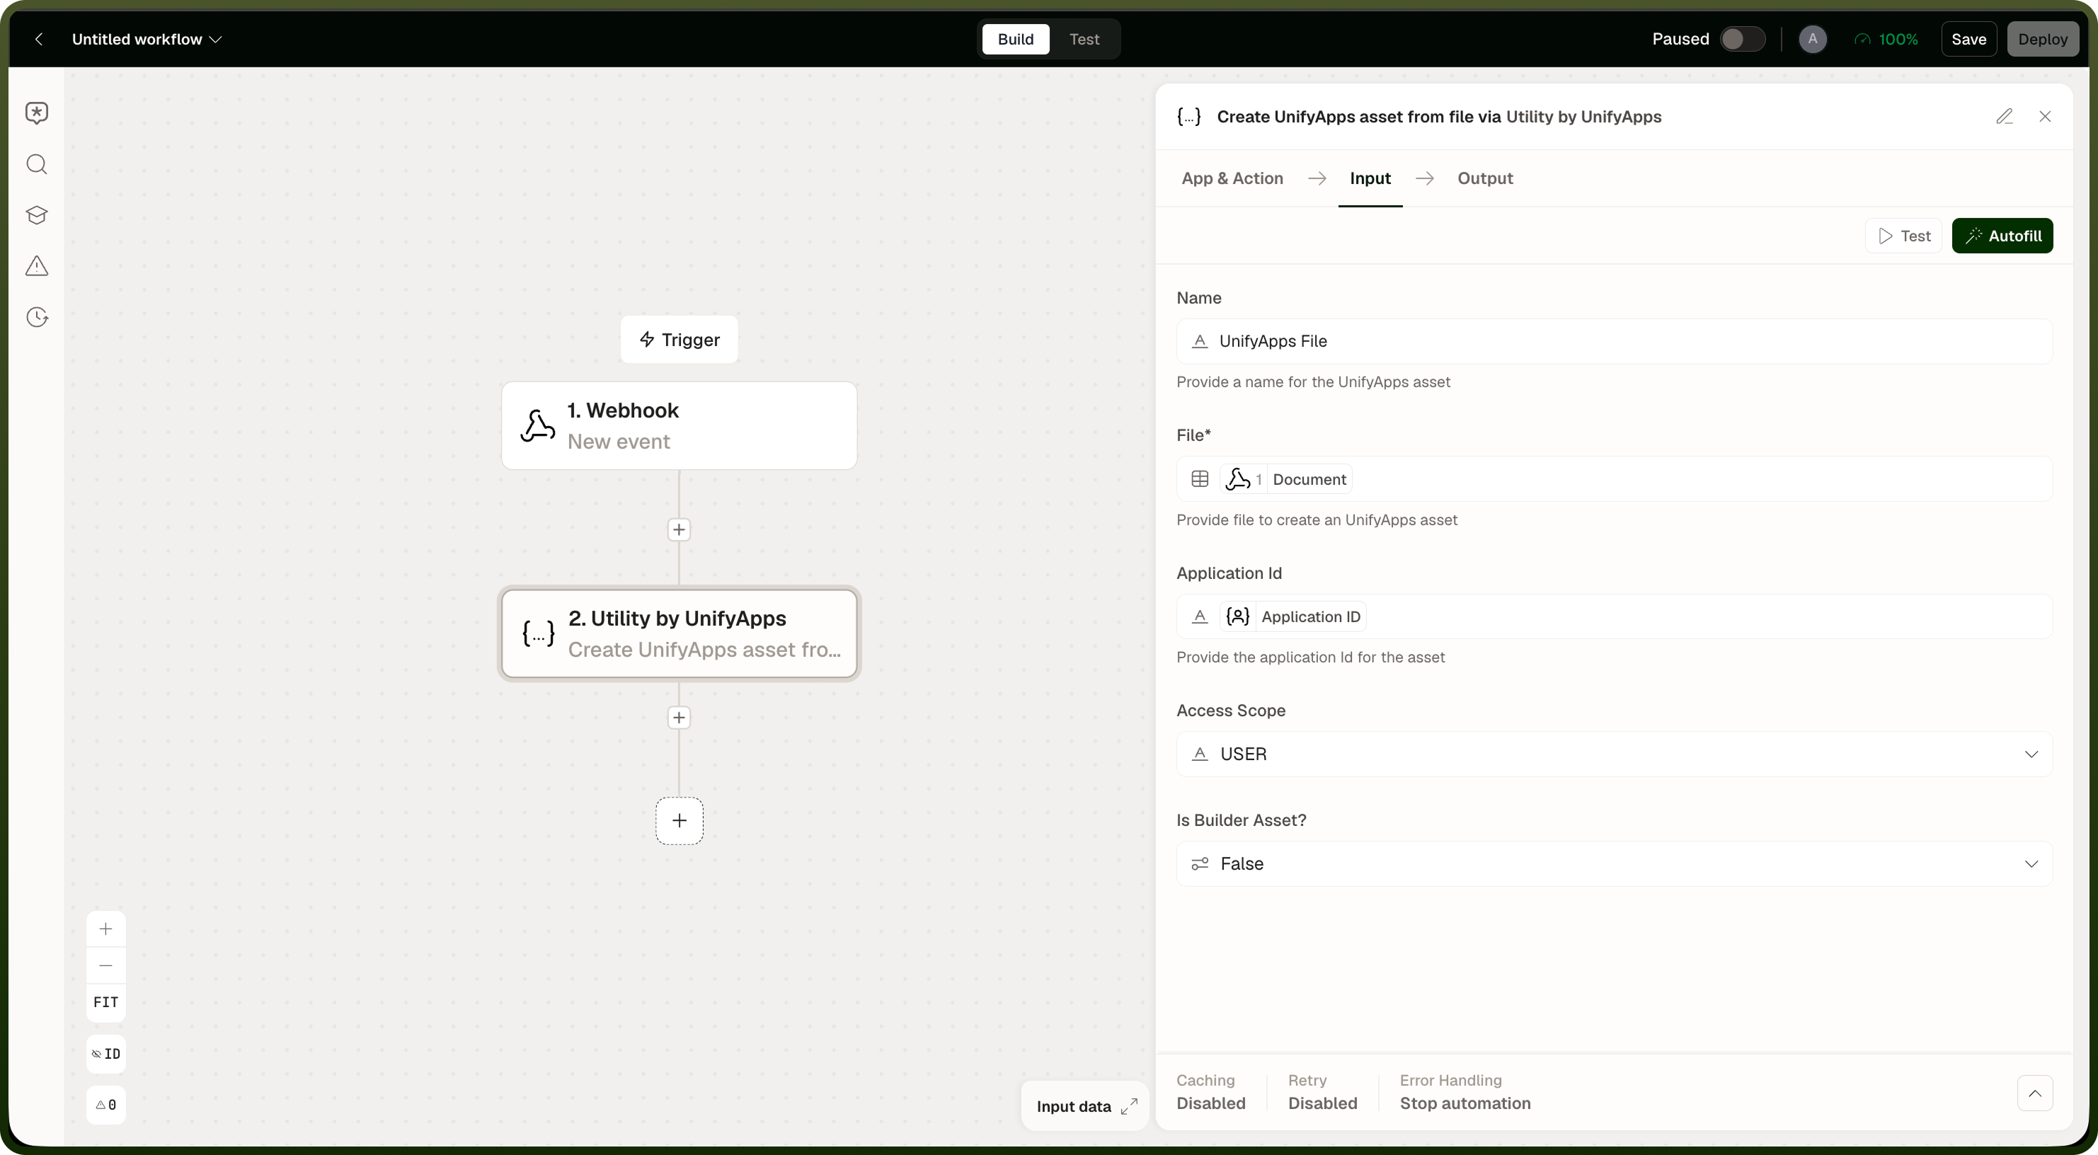Select the Input step tab

point(1370,178)
